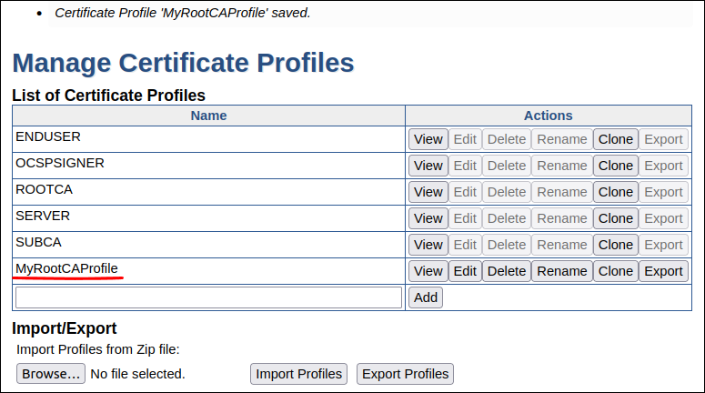View the OCSPSIGNER profile
The height and width of the screenshot is (393, 705).
(428, 166)
